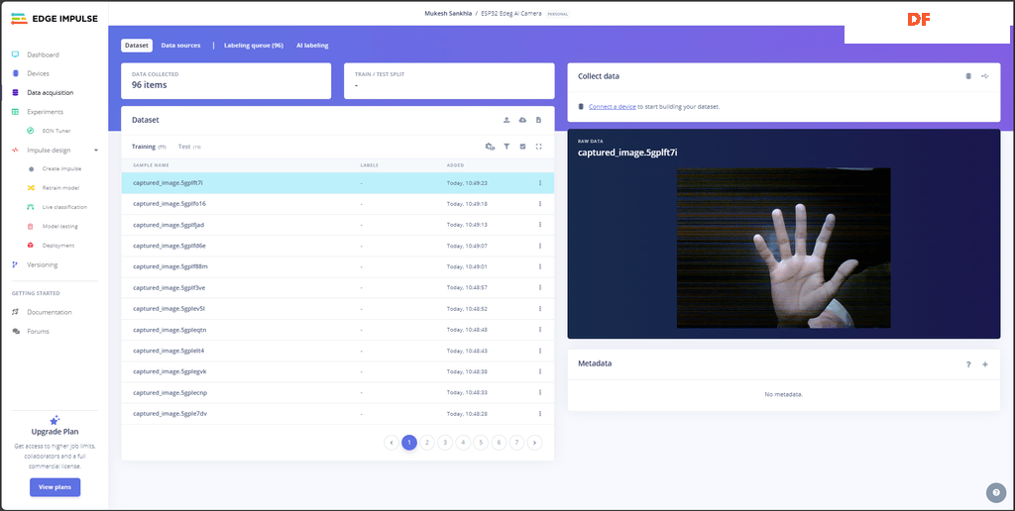Open the filter funnel icon
Image resolution: width=1015 pixels, height=511 pixels.
point(507,147)
